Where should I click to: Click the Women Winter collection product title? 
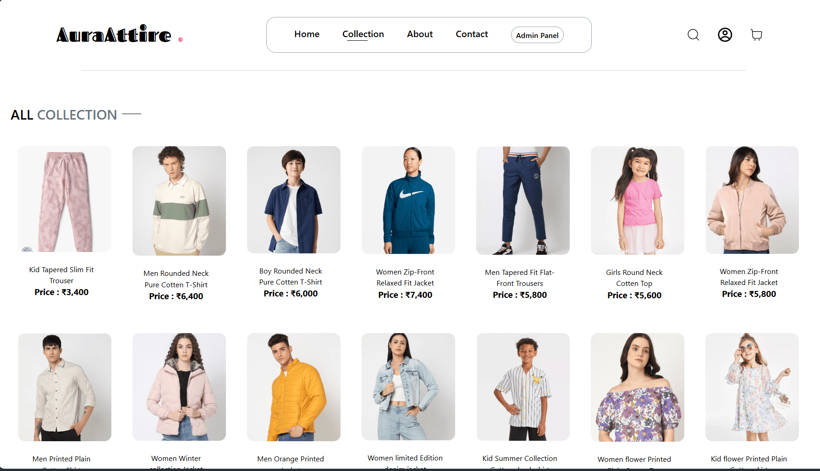click(x=176, y=459)
